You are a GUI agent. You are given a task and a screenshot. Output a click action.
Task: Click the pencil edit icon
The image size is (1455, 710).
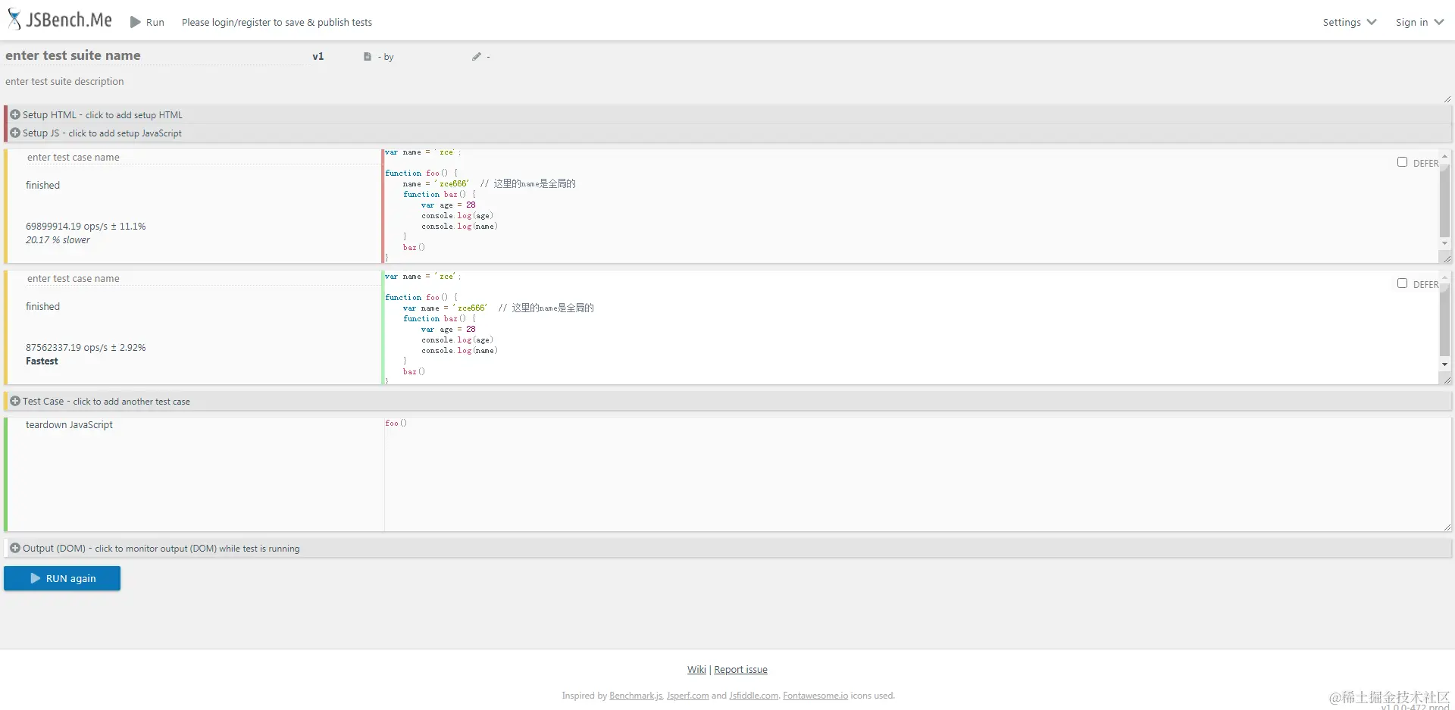point(477,57)
